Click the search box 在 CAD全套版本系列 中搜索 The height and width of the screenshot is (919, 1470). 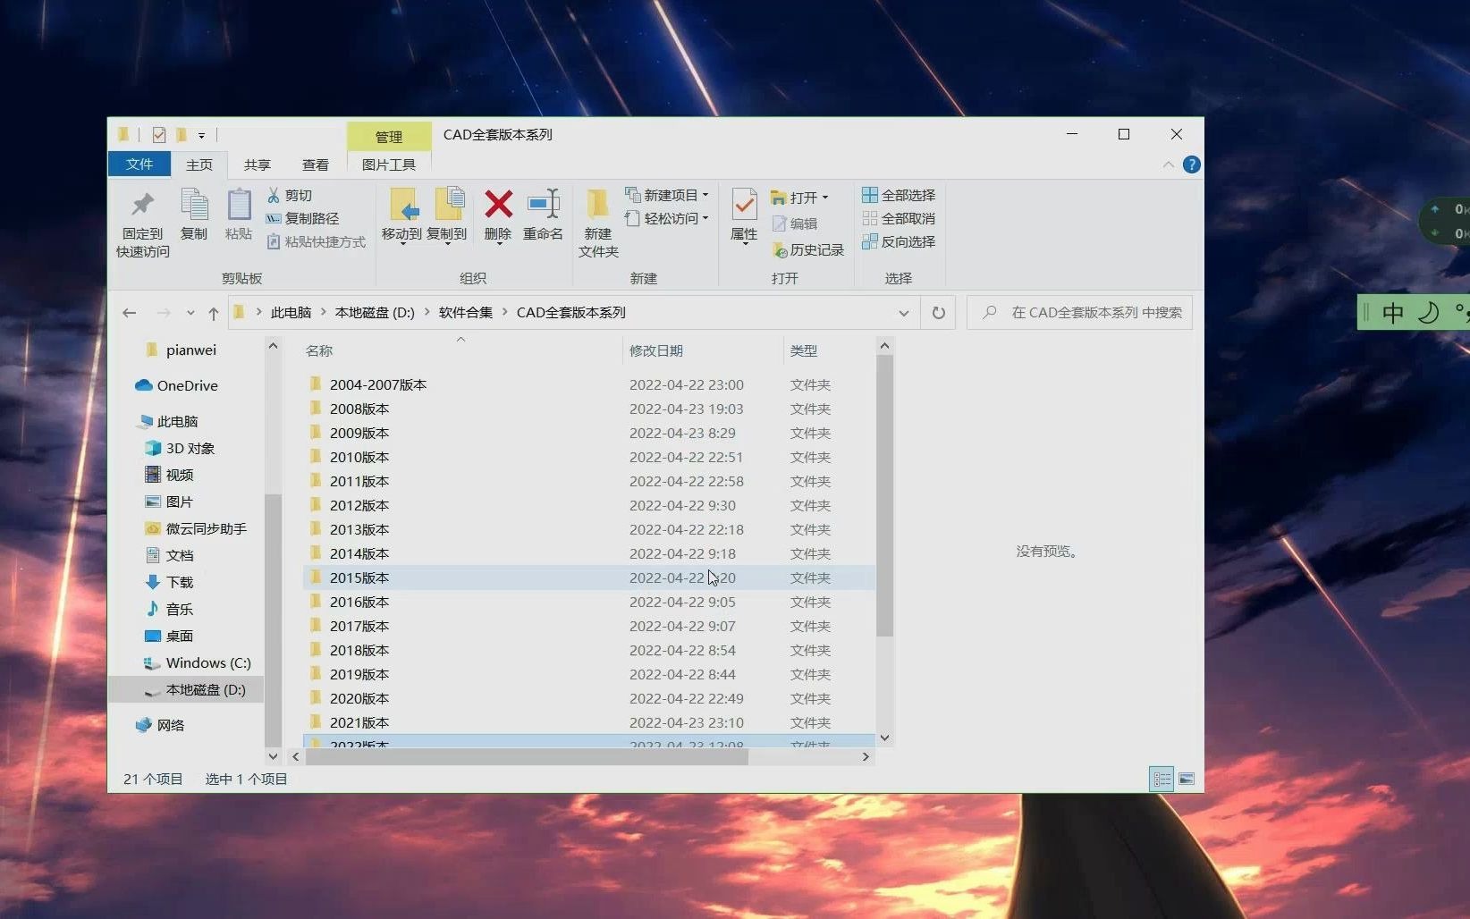point(1079,313)
